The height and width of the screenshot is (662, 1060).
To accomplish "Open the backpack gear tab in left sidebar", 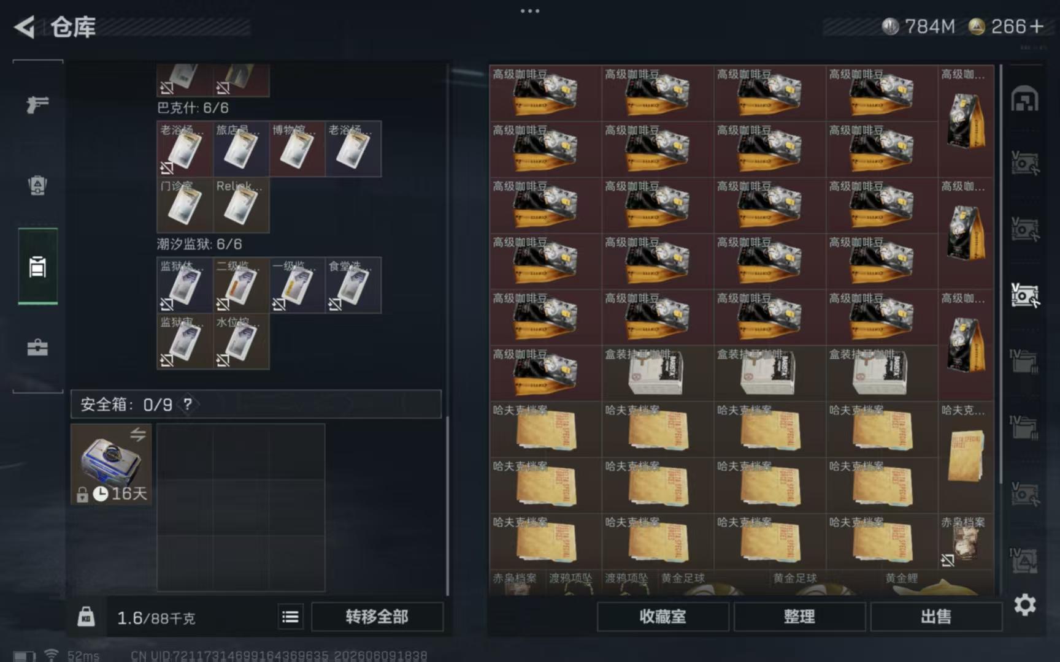I will 37,185.
